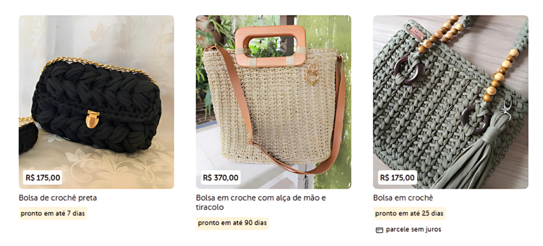Open the beige straw bag photo

pos(273,102)
